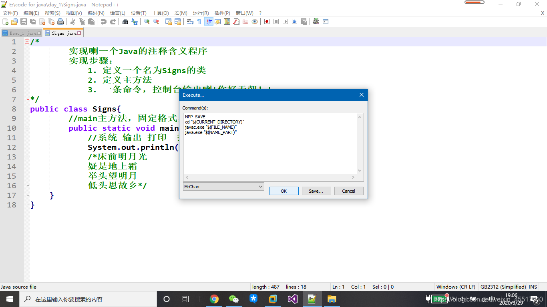
Task: Close the Signs.java tab
Action: [x=79, y=33]
